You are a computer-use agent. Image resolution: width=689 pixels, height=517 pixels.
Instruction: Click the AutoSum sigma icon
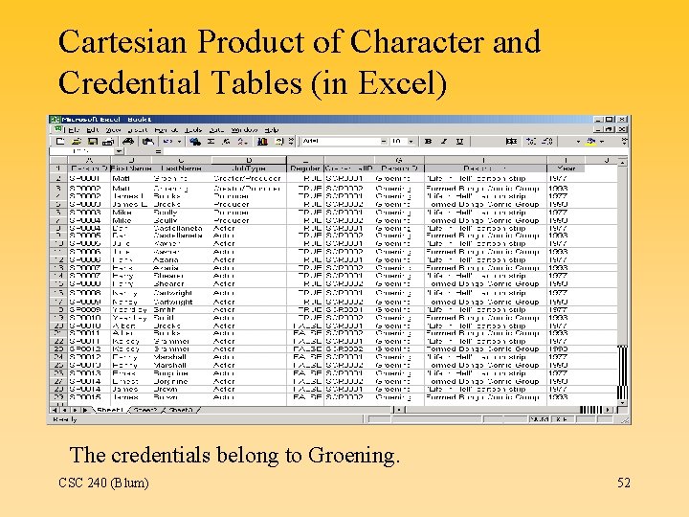211,142
